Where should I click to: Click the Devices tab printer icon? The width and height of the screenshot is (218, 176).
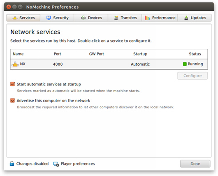tap(83, 18)
